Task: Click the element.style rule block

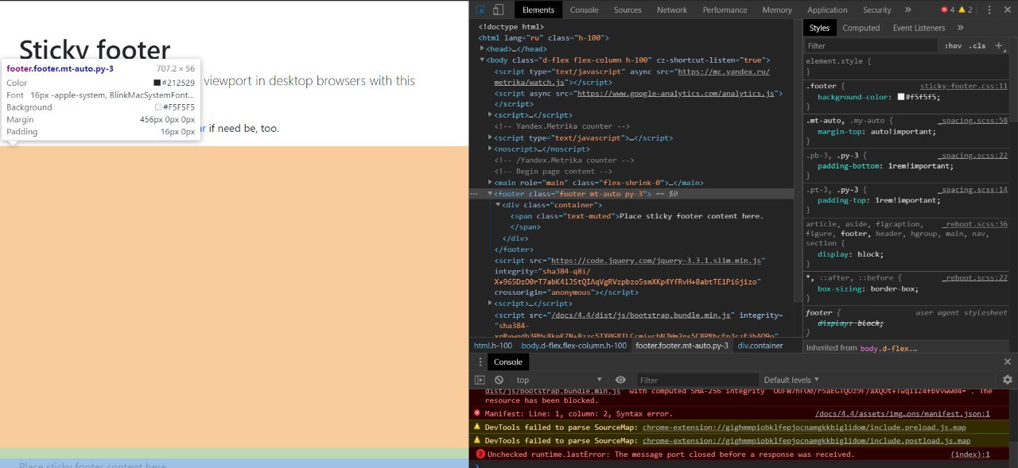Action: (906, 66)
